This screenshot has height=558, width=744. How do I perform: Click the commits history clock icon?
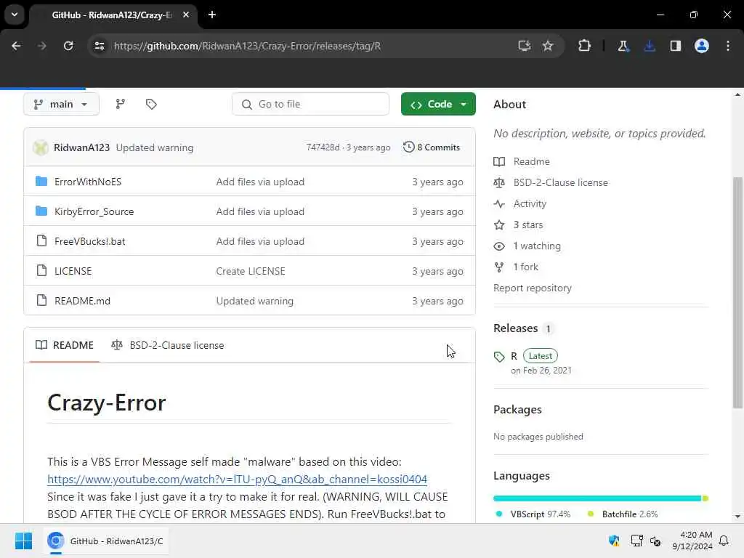[408, 147]
